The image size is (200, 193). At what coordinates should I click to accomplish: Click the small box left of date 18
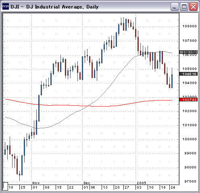coord(5,186)
